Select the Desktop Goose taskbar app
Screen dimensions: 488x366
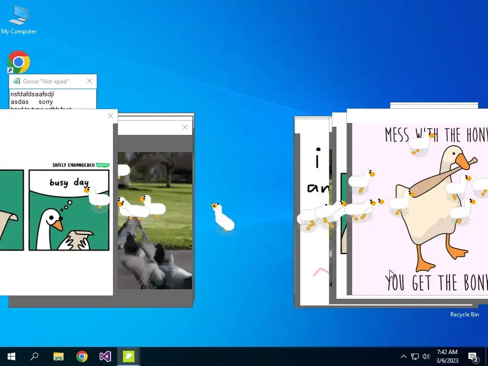pos(129,356)
